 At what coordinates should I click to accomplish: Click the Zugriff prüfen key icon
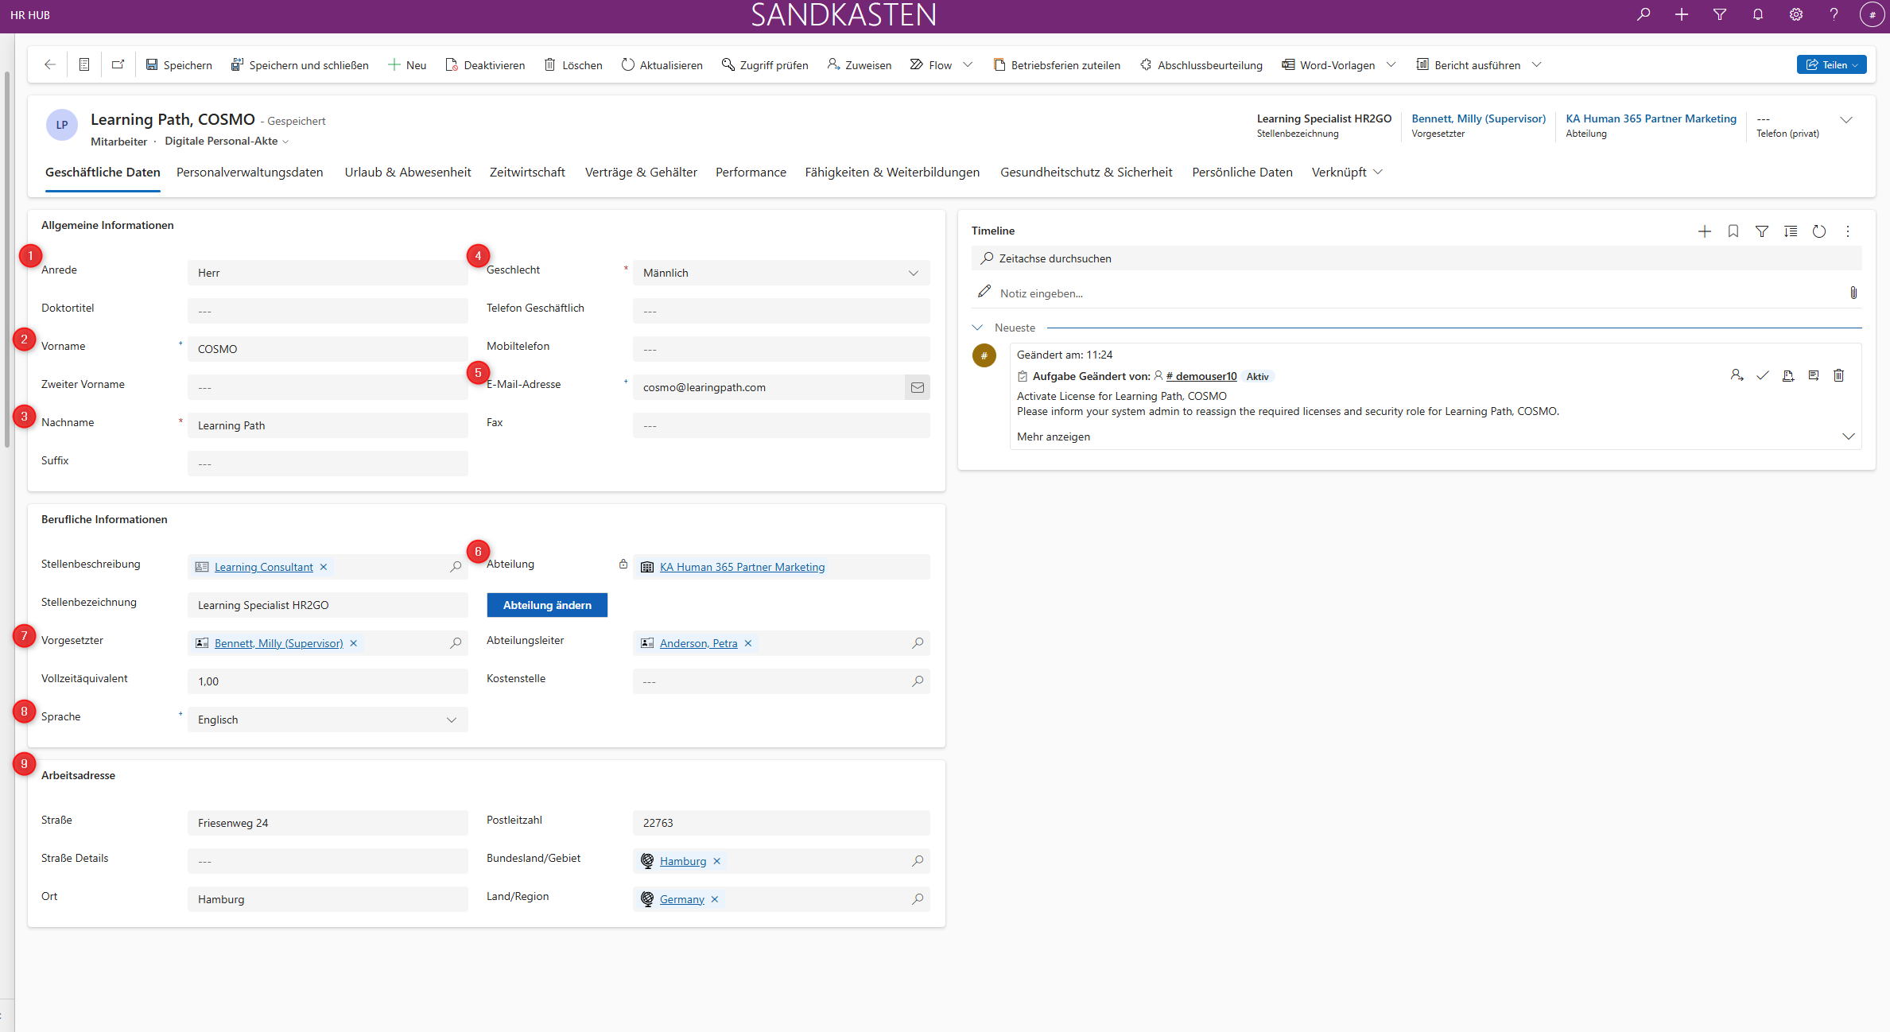728,65
